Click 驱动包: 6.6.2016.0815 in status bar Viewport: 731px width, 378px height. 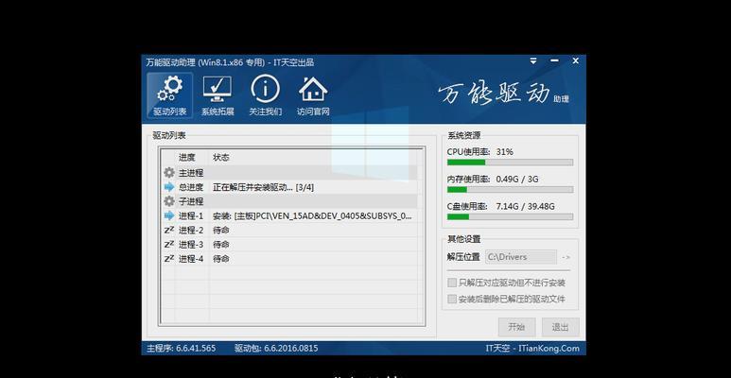[276, 348]
